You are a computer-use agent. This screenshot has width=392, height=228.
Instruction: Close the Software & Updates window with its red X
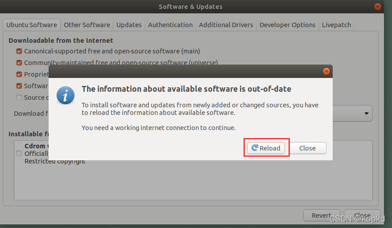pyautogui.click(x=377, y=7)
